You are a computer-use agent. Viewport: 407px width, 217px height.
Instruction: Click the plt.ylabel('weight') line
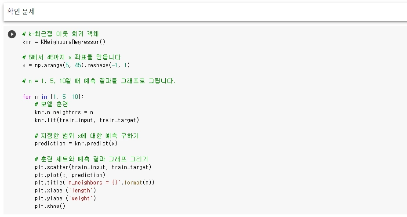click(x=65, y=198)
